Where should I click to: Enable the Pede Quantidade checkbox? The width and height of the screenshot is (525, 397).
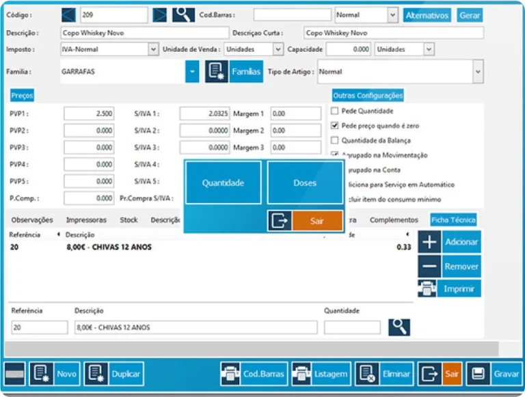pyautogui.click(x=334, y=111)
